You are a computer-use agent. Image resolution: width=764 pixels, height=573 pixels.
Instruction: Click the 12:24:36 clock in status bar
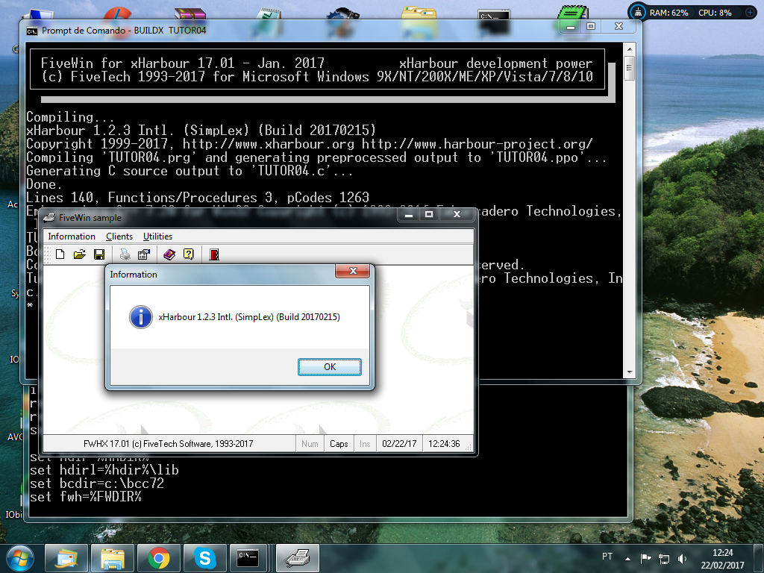click(x=444, y=444)
